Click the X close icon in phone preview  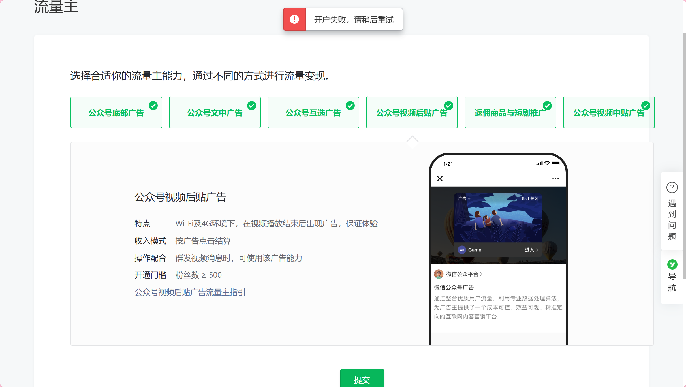click(x=440, y=179)
